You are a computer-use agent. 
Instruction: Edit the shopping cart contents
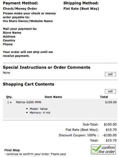coord(110,91)
